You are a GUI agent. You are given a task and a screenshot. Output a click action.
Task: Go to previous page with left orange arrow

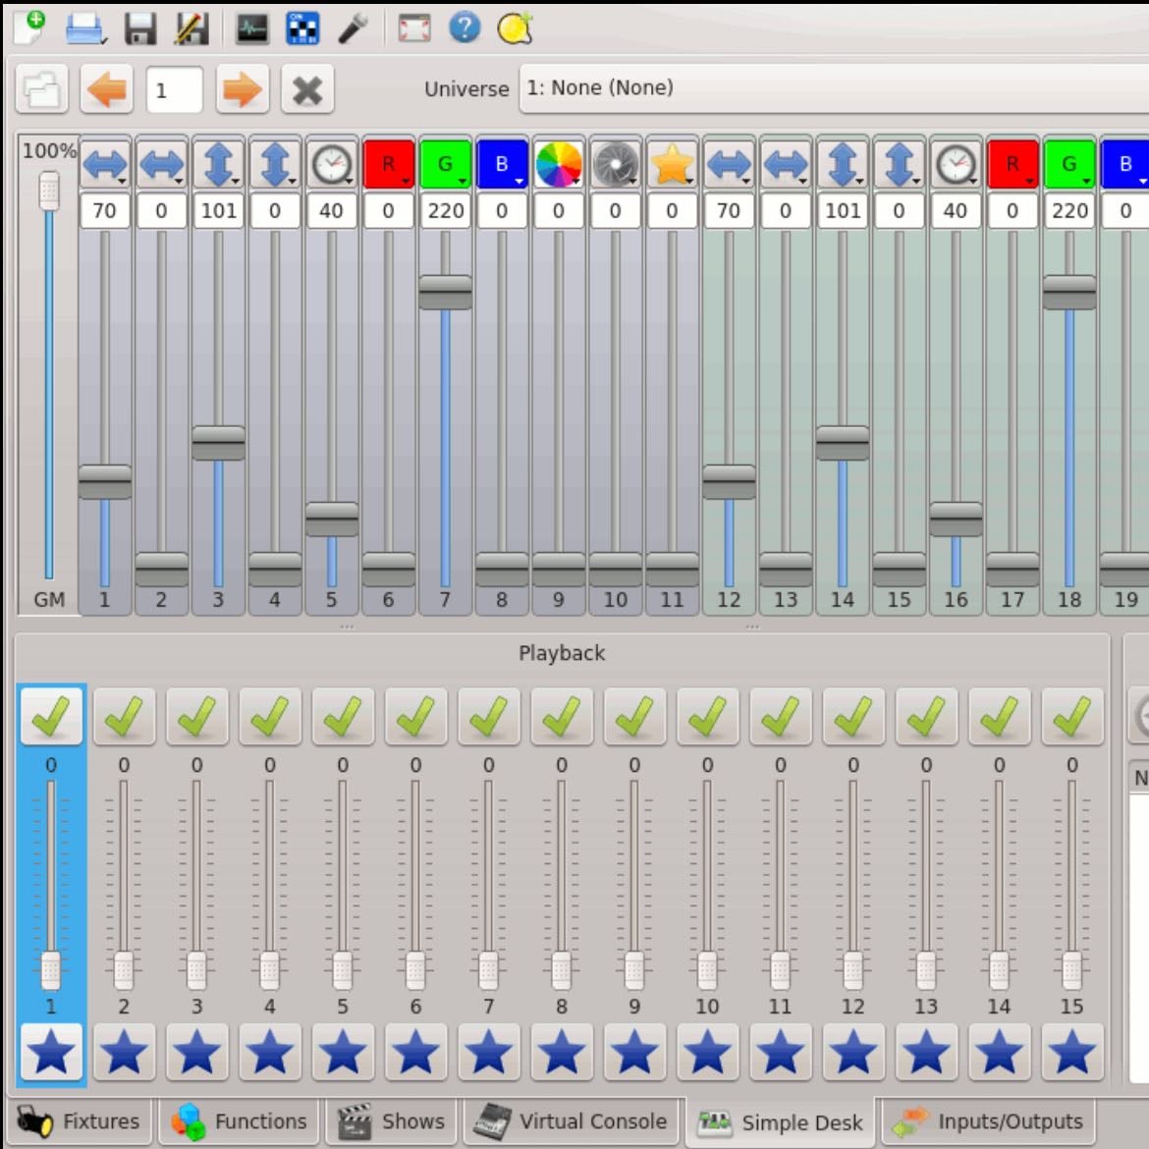pyautogui.click(x=107, y=89)
